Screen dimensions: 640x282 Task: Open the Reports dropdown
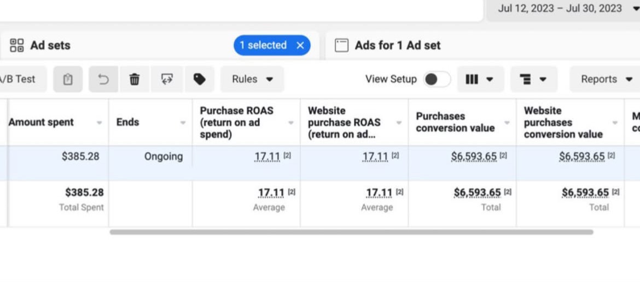pyautogui.click(x=604, y=80)
